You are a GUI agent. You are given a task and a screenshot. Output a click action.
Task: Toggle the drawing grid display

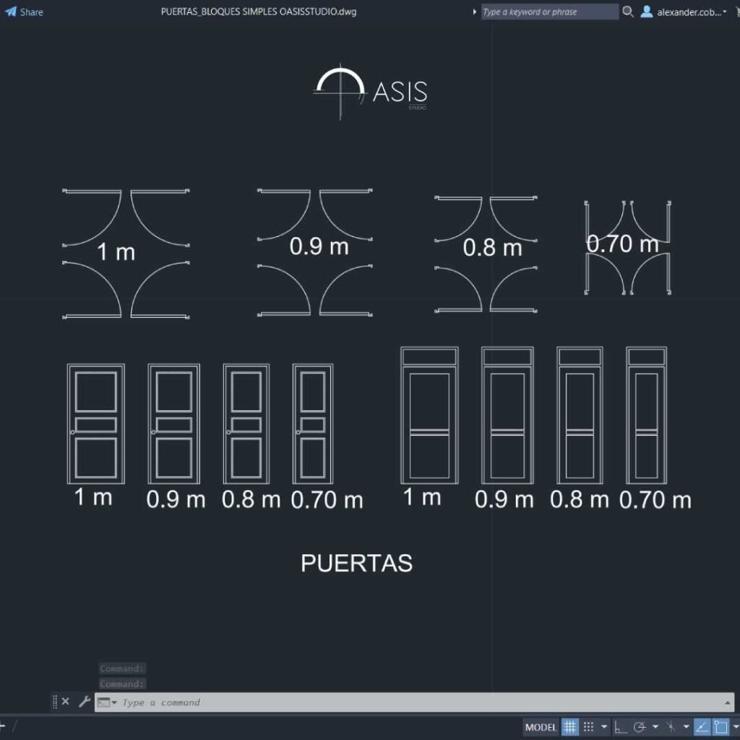(x=569, y=727)
